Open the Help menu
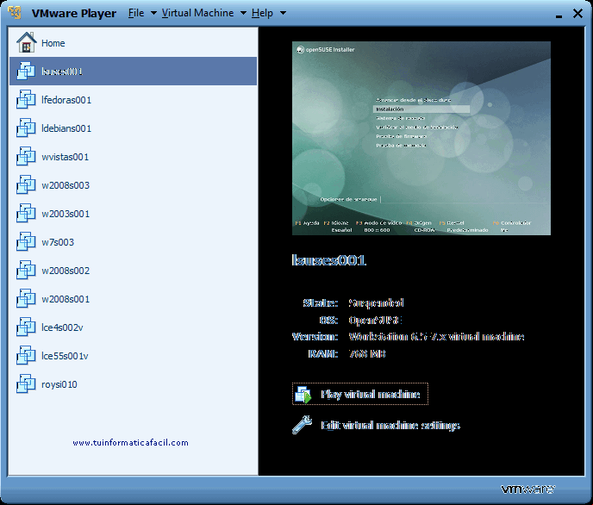593x505 pixels. (x=262, y=13)
